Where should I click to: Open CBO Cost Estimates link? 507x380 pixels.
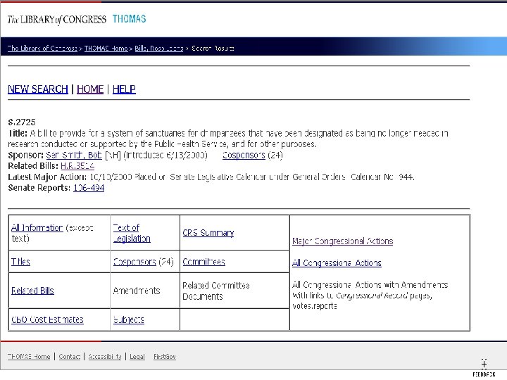[48, 320]
